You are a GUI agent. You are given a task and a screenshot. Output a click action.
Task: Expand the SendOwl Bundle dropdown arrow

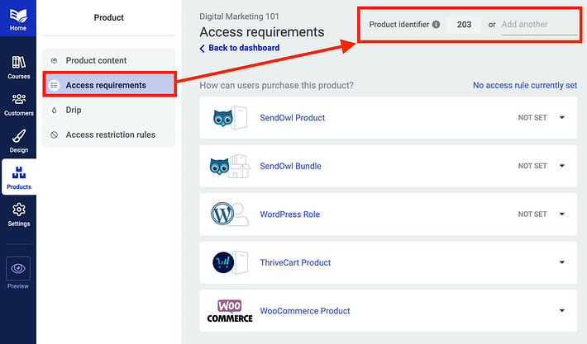click(x=562, y=166)
